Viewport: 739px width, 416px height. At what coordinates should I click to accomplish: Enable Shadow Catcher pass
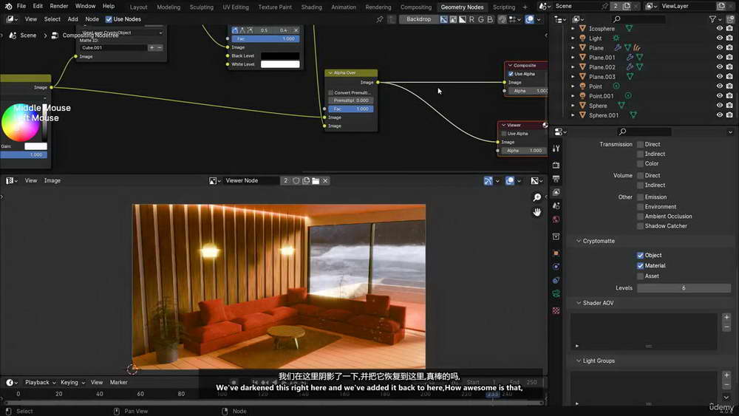click(640, 225)
